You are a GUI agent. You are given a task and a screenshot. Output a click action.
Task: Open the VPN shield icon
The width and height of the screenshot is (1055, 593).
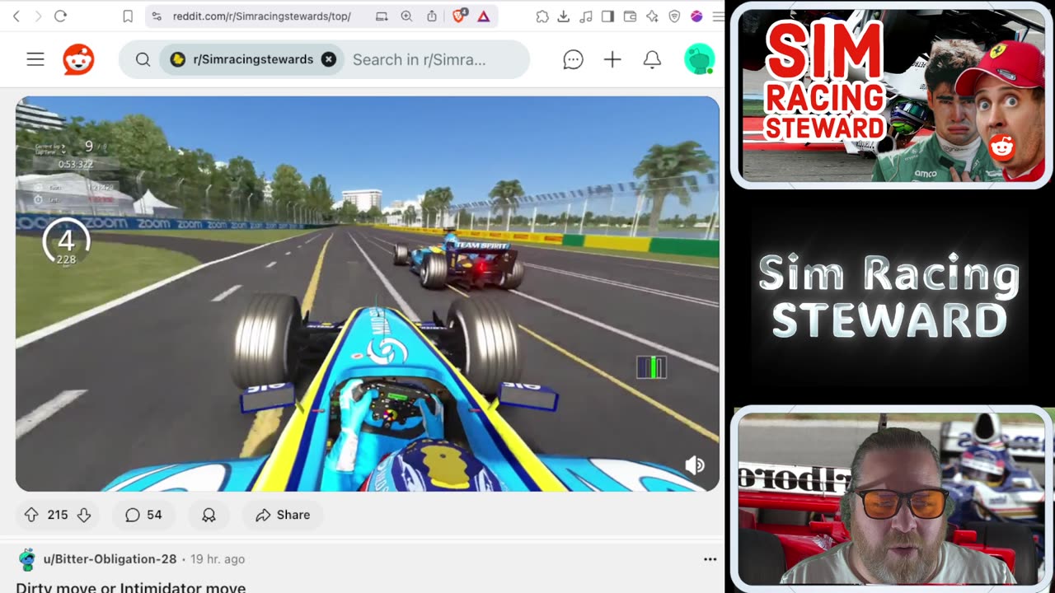tap(674, 16)
